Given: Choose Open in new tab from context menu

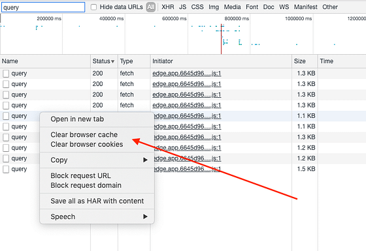Looking at the screenshot, I should [x=97, y=119].
